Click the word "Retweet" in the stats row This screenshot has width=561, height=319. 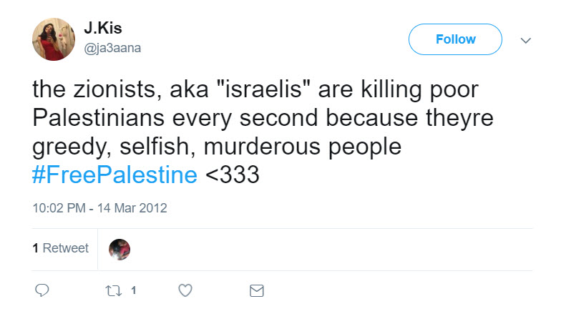pyautogui.click(x=66, y=248)
